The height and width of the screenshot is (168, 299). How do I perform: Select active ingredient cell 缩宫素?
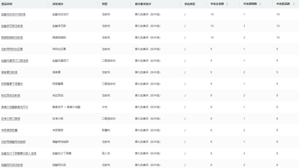pos(56,72)
